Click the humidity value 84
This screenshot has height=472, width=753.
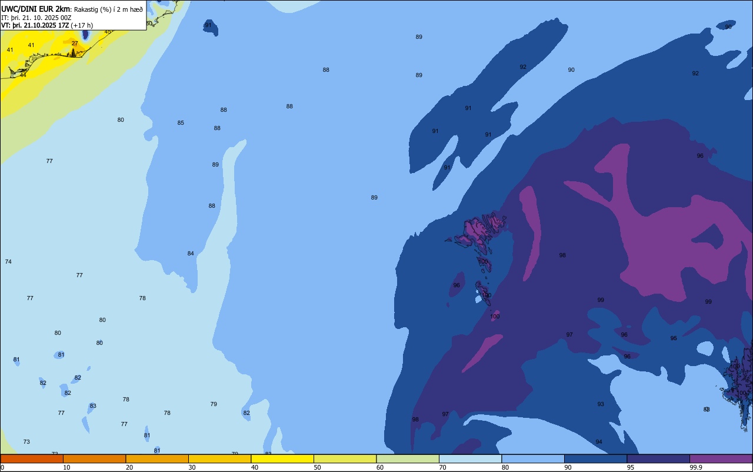[191, 254]
